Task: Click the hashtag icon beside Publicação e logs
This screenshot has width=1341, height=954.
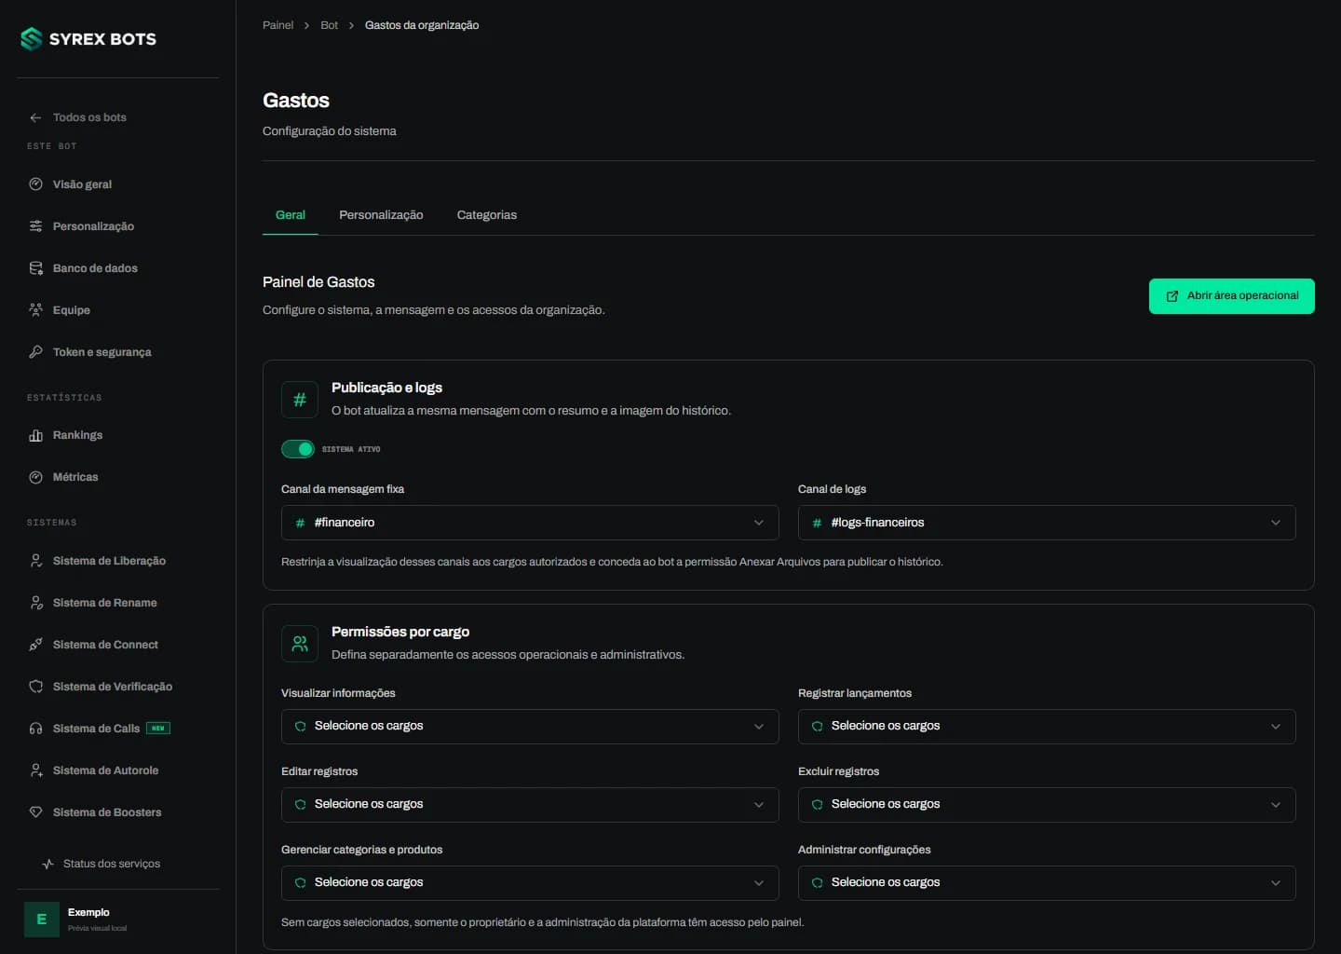Action: (300, 401)
